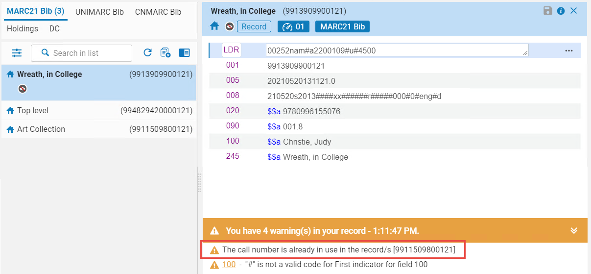
Task: Click home icon beside Wreath, in College list entry
Action: pyautogui.click(x=10, y=75)
